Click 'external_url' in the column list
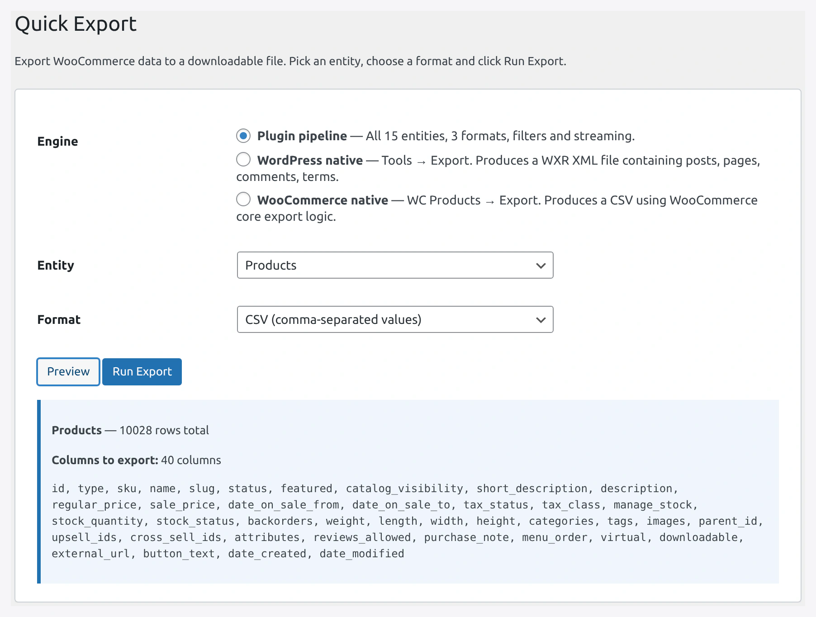This screenshot has height=617, width=816. [91, 554]
